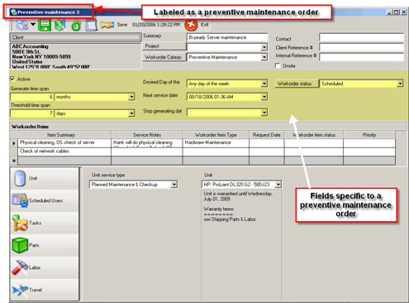Click the Project button

point(164,46)
